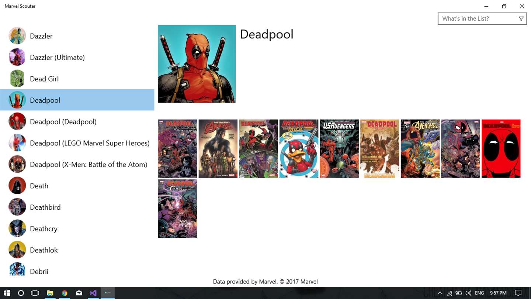Click the battery status tray icon
The image size is (531, 299).
coord(459,293)
